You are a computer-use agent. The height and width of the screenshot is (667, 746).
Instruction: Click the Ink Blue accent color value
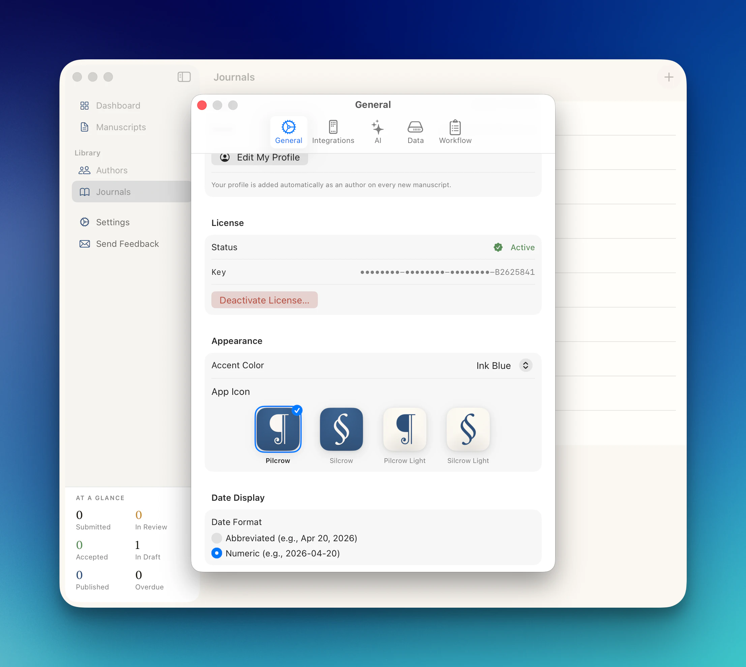click(493, 366)
